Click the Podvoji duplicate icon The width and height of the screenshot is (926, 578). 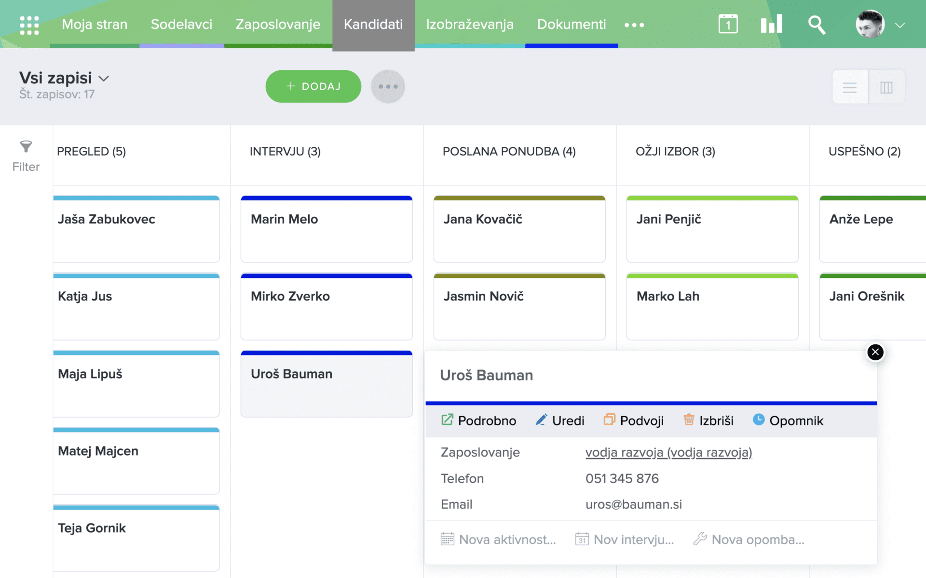pyautogui.click(x=609, y=420)
